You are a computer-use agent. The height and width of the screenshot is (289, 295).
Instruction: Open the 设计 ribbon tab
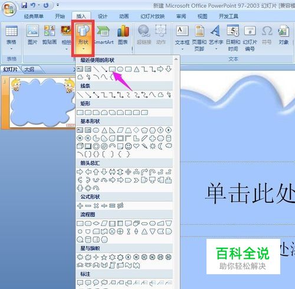click(103, 16)
